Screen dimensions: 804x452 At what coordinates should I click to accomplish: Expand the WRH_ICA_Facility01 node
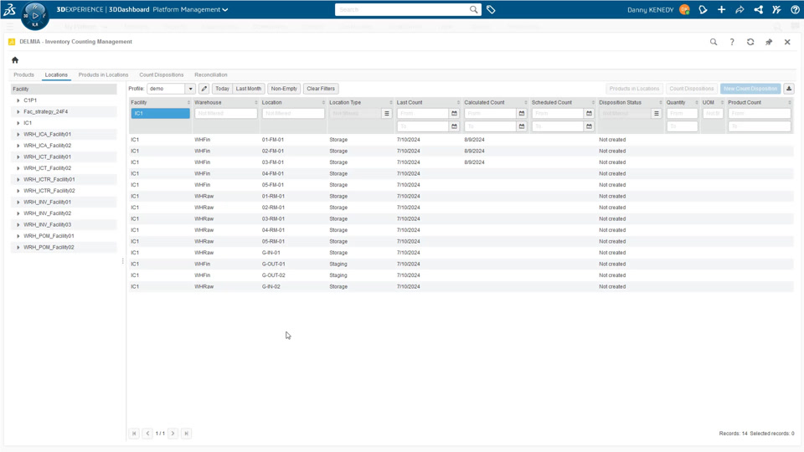18,134
